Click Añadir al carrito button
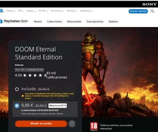Viewport: 158px width, 132px height. click(x=41, y=124)
